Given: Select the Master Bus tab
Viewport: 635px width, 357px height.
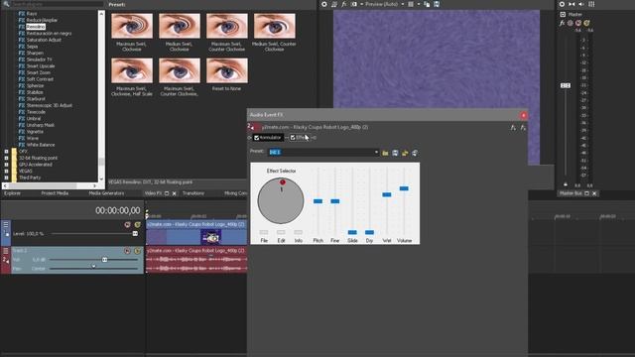Looking at the screenshot, I should pos(571,193).
